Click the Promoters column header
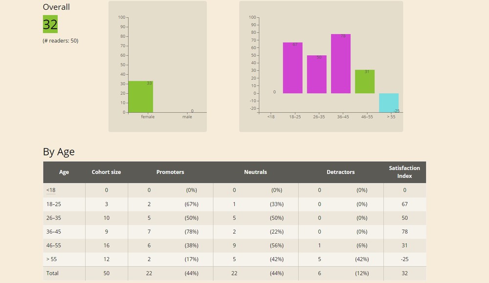Viewport: 489px width, 283px height. click(170, 172)
